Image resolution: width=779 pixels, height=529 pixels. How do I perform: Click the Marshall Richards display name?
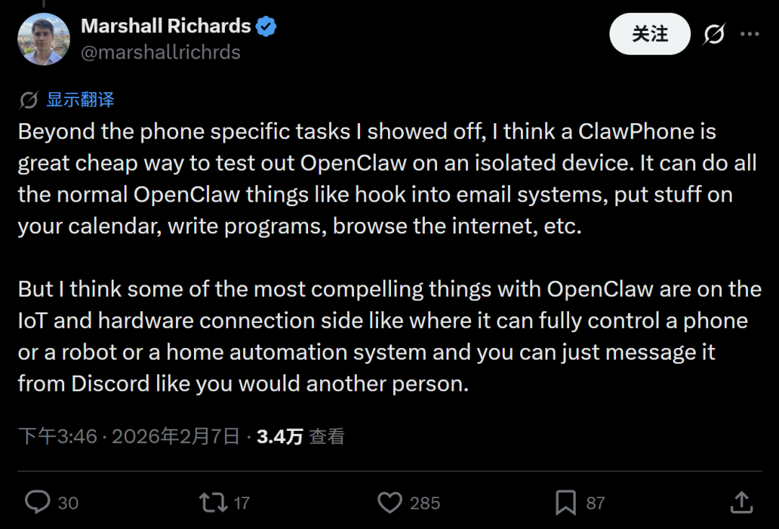point(165,27)
